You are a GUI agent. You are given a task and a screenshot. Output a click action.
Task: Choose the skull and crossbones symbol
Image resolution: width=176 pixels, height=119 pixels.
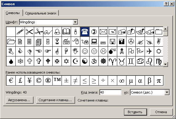coord(122,51)
